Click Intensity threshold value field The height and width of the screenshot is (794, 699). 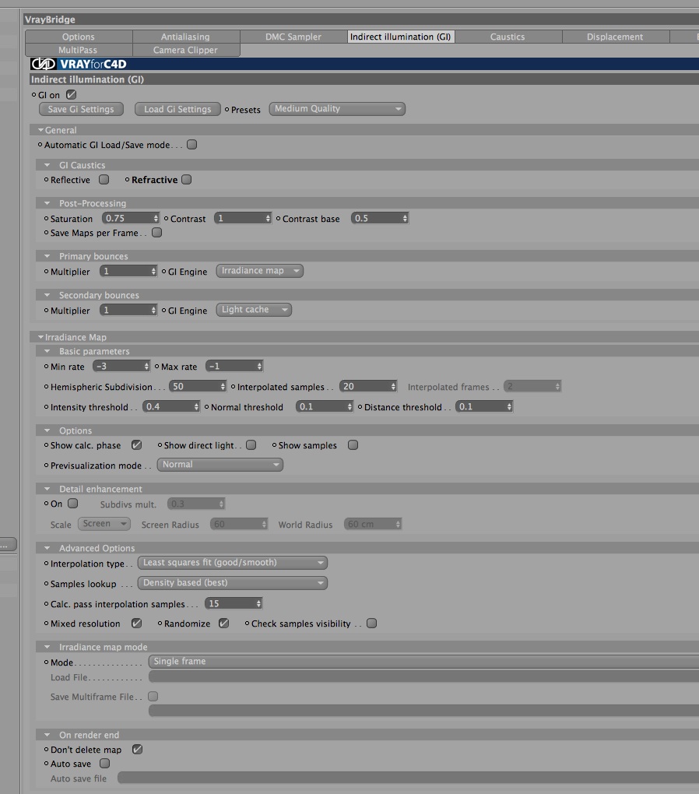point(168,406)
